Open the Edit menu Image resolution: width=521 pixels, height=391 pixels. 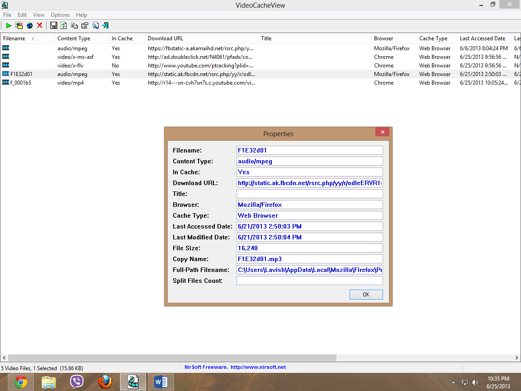[x=22, y=14]
